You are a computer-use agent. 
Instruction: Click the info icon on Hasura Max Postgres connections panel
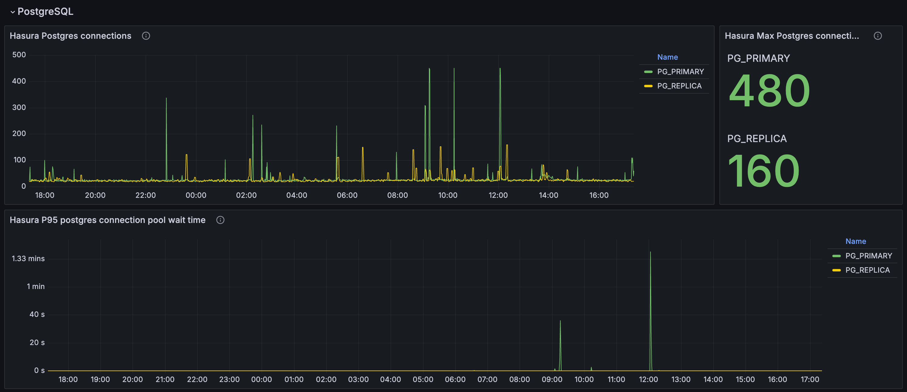tap(878, 35)
